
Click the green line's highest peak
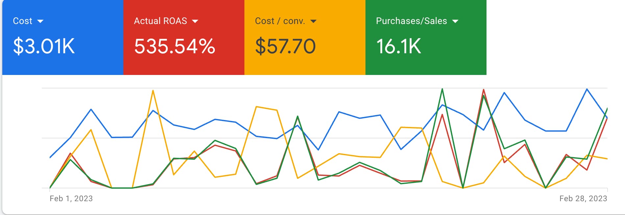pyautogui.click(x=442, y=89)
